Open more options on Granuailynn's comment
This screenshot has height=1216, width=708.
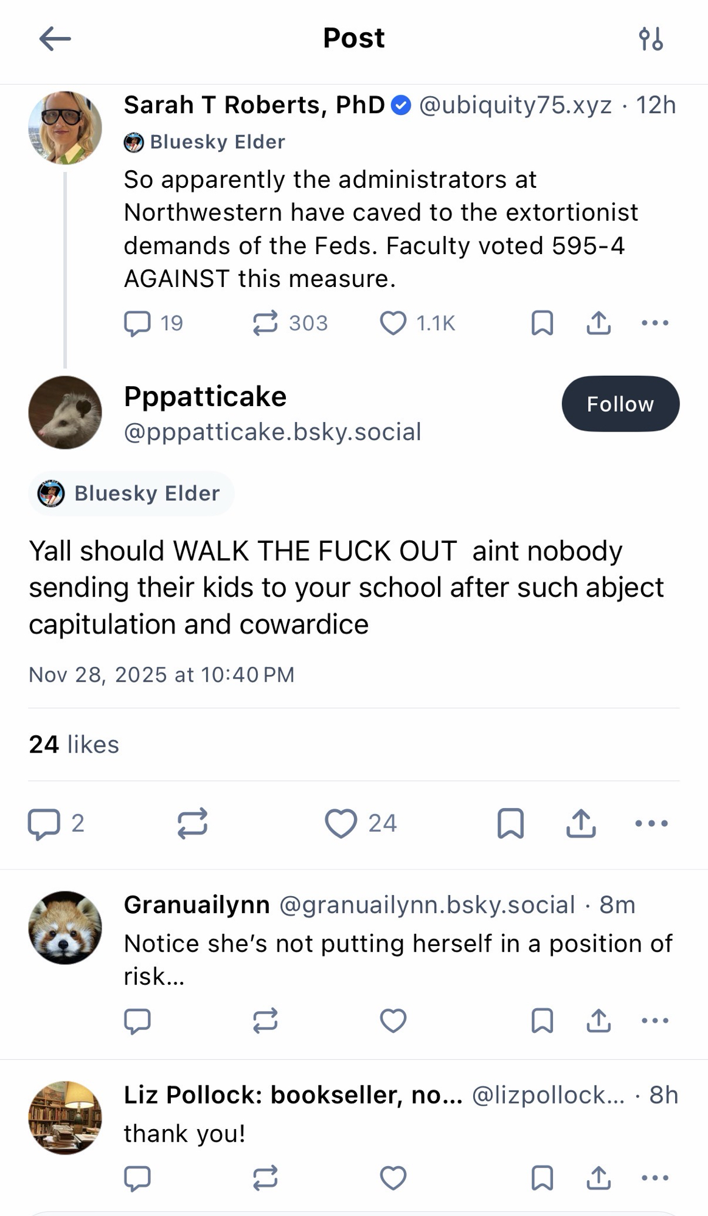(x=655, y=1021)
